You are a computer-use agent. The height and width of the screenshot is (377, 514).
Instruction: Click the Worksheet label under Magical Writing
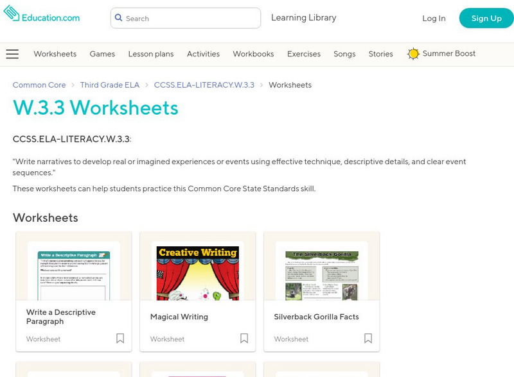[x=167, y=339]
